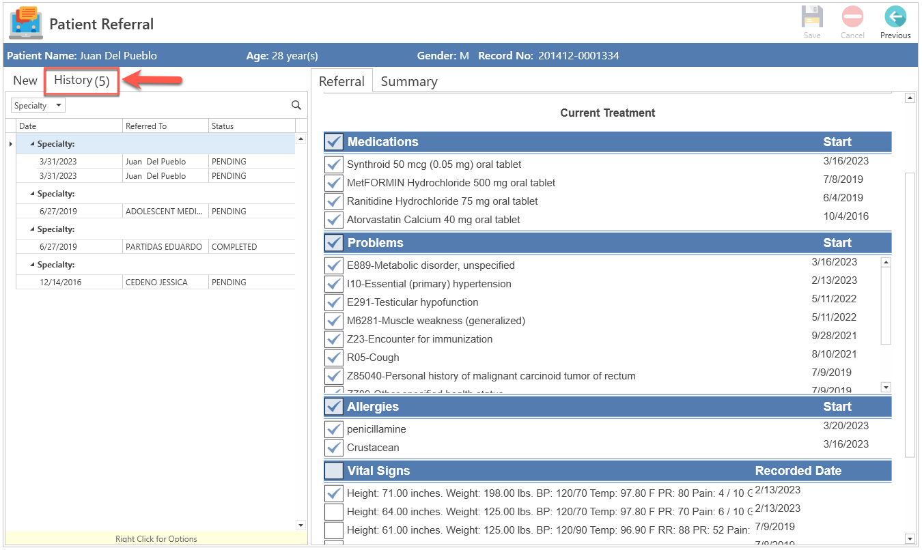Uncheck Synthroid 50 mcg oral tablet
This screenshot has height=550, width=922.
(334, 164)
